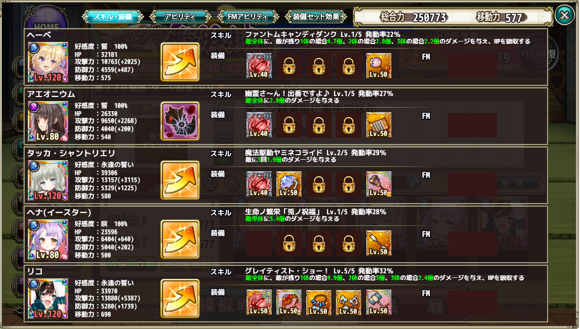Click ヘーベ's character portrait
This screenshot has width=580, height=329.
tap(48, 62)
